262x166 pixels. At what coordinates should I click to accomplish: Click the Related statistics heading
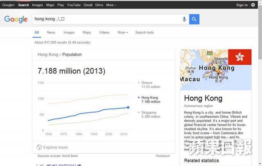201,161
